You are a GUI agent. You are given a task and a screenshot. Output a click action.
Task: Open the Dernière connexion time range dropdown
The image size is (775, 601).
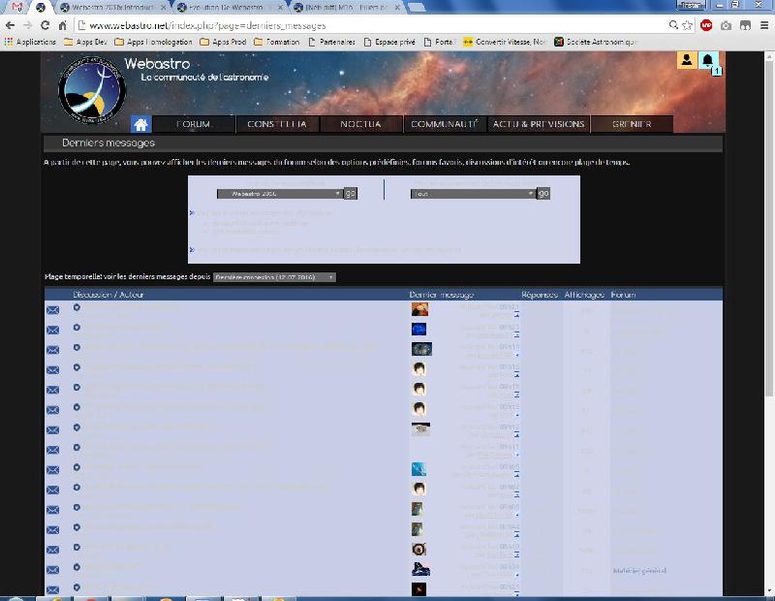[x=274, y=277]
